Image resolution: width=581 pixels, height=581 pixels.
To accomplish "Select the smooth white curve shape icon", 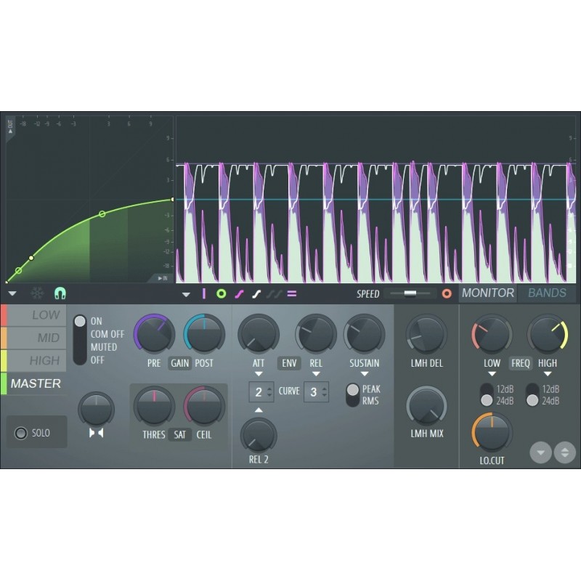I will (x=256, y=293).
